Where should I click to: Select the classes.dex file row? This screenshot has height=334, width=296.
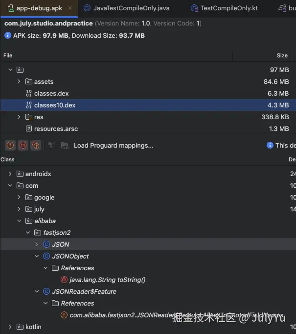(x=51, y=93)
